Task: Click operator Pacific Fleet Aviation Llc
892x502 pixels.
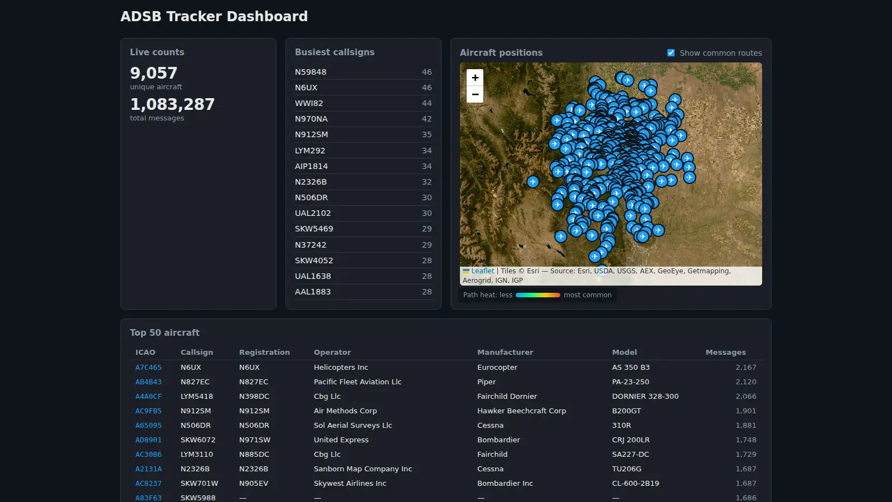Action: 357,382
